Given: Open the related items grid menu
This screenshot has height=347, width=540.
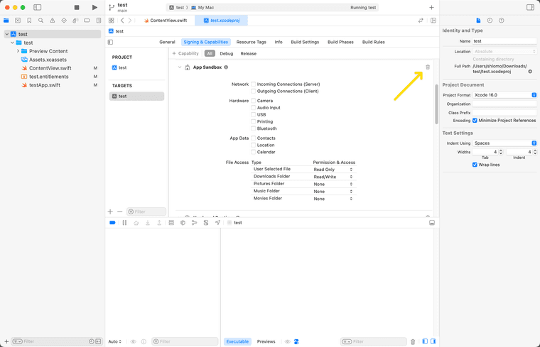Looking at the screenshot, I should tap(112, 21).
